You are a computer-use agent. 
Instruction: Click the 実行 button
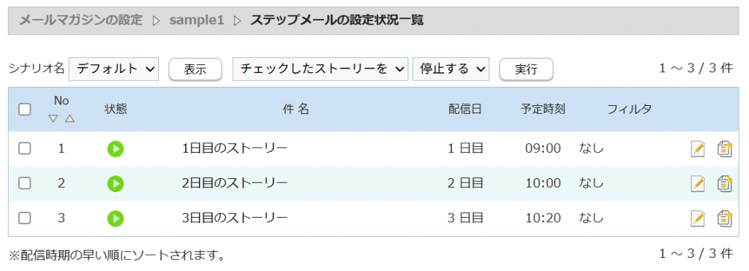coord(527,69)
